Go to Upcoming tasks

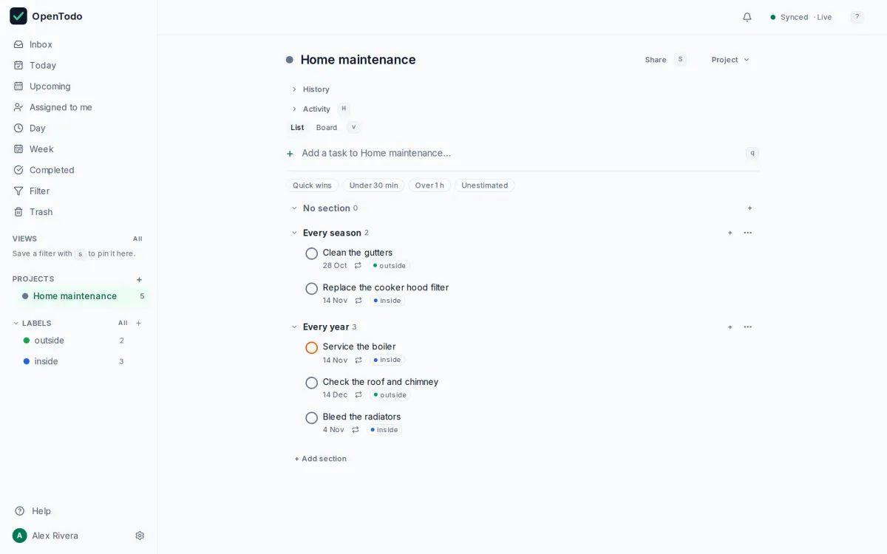click(79, 86)
